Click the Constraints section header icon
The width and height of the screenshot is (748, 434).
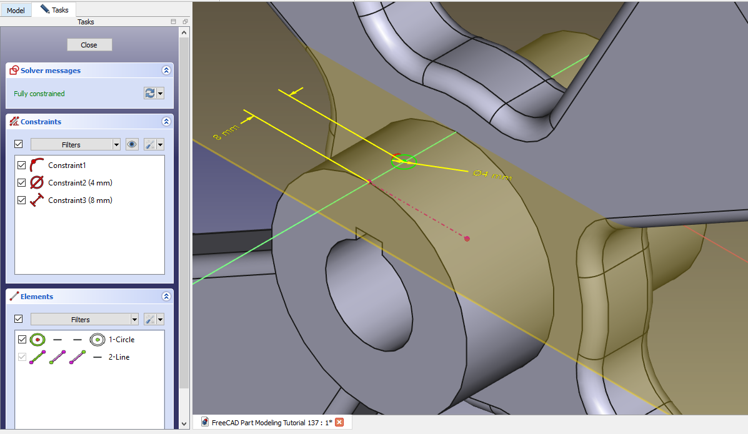tap(14, 122)
